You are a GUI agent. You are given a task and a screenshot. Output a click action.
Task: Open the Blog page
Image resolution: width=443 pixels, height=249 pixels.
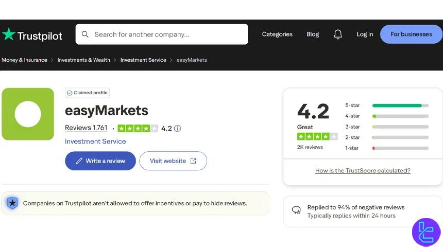pyautogui.click(x=313, y=34)
